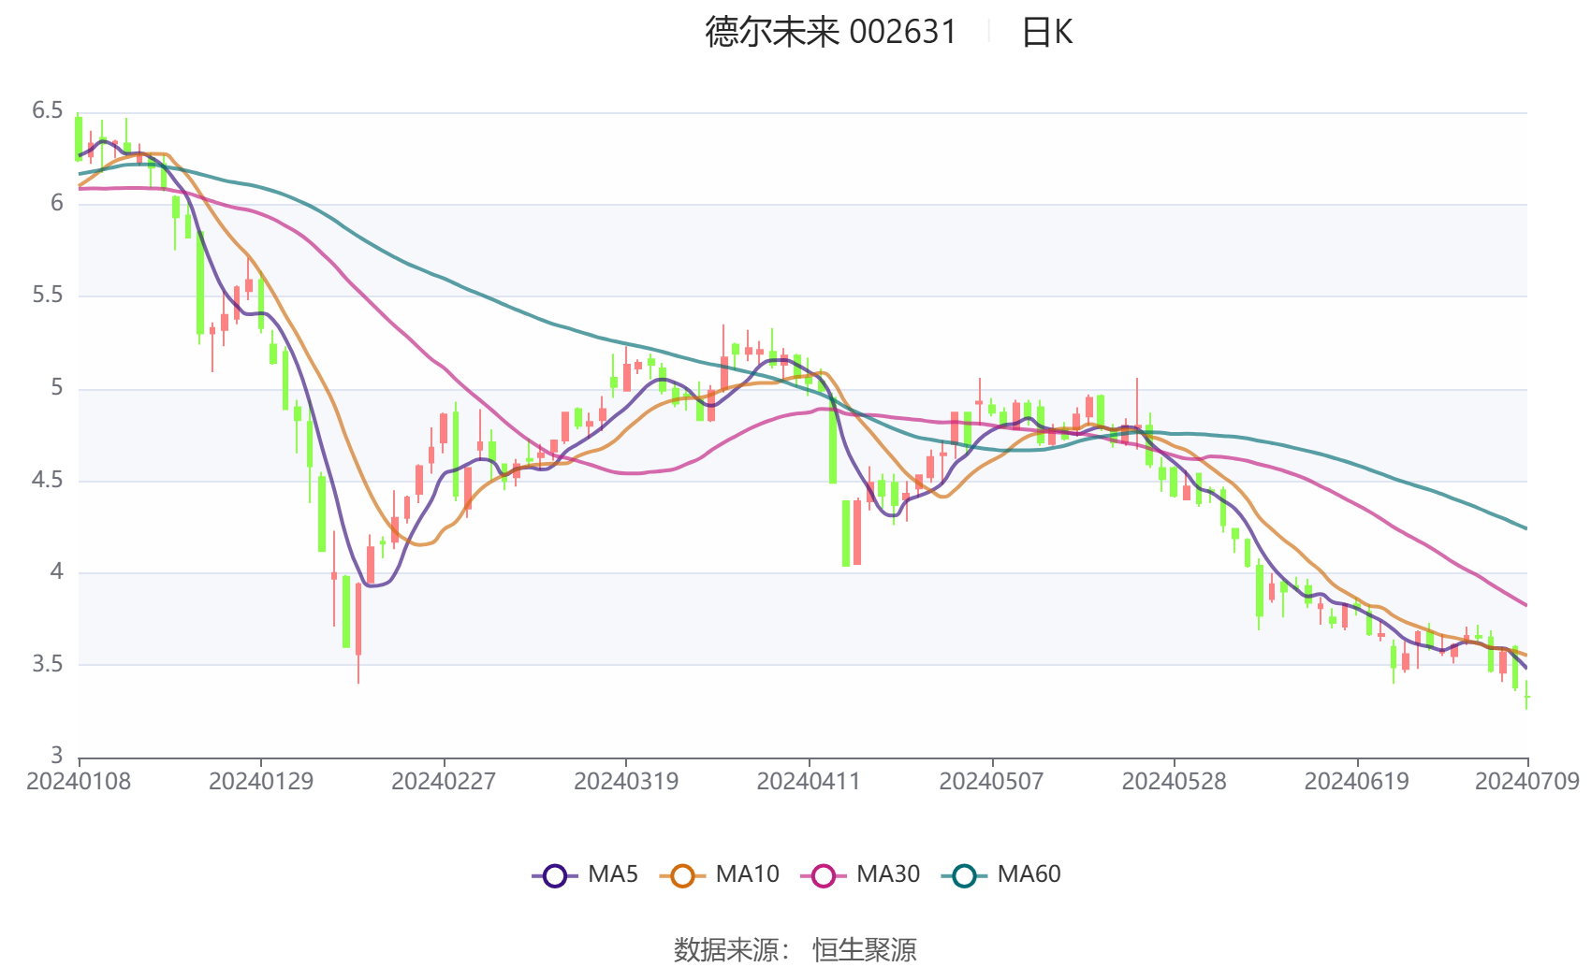The image size is (1591, 967).
Task: Select the 日K period label
Action: [1047, 32]
